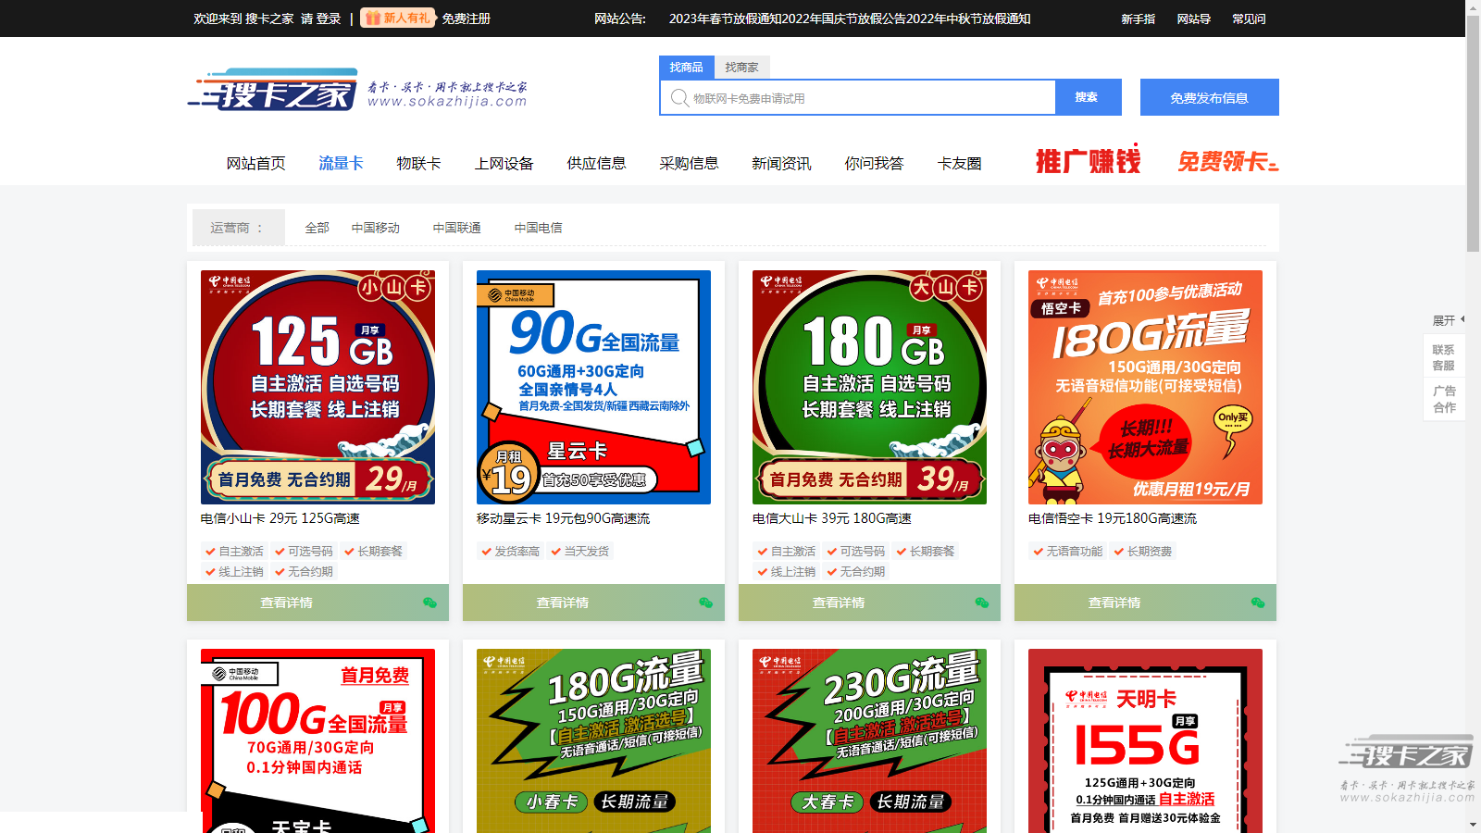Image resolution: width=1481 pixels, height=833 pixels.
Task: Open 采购信息 in navigation menu
Action: pyautogui.click(x=689, y=163)
